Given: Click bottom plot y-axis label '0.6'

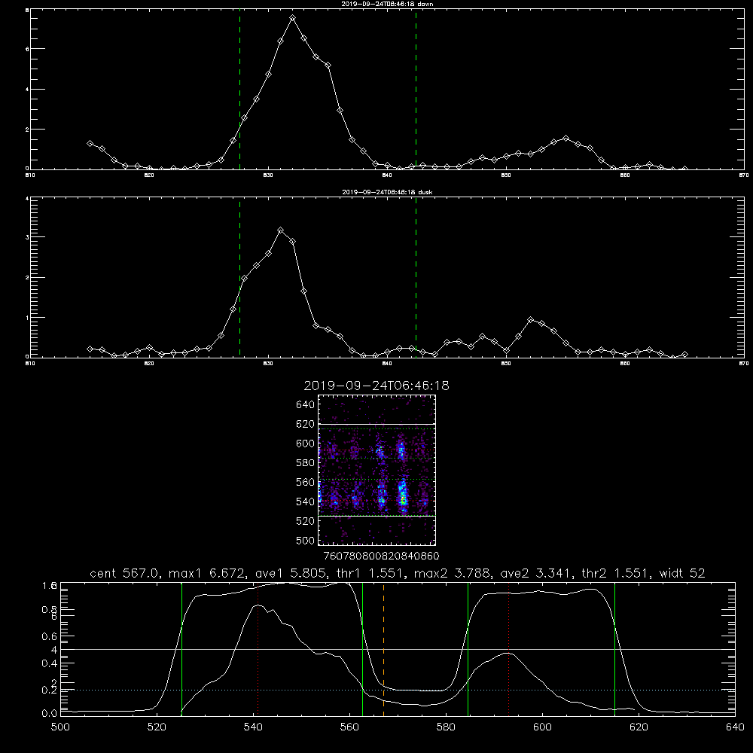Looking at the screenshot, I should pos(49,636).
